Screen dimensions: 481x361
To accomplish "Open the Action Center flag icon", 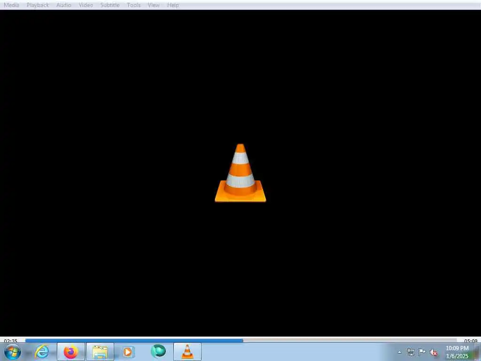I will [x=422, y=352].
